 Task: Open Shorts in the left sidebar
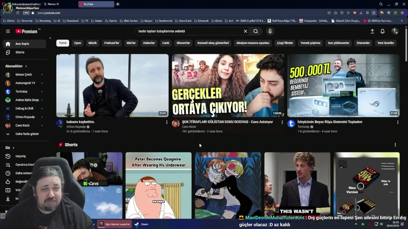[25, 52]
